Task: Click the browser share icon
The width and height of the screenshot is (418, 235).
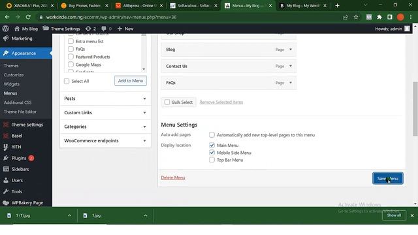Action: (346, 17)
